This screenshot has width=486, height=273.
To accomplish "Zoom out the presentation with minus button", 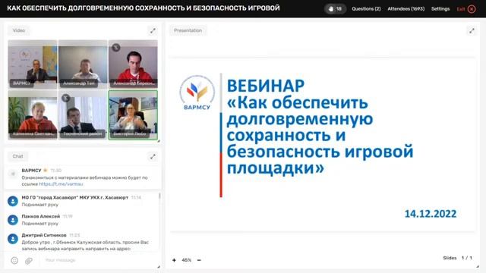I will pos(199,260).
